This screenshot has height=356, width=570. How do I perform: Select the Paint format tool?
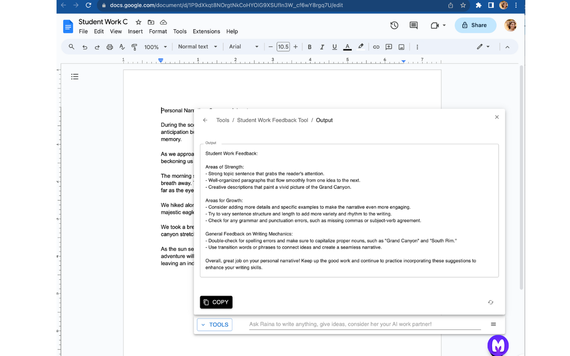134,47
